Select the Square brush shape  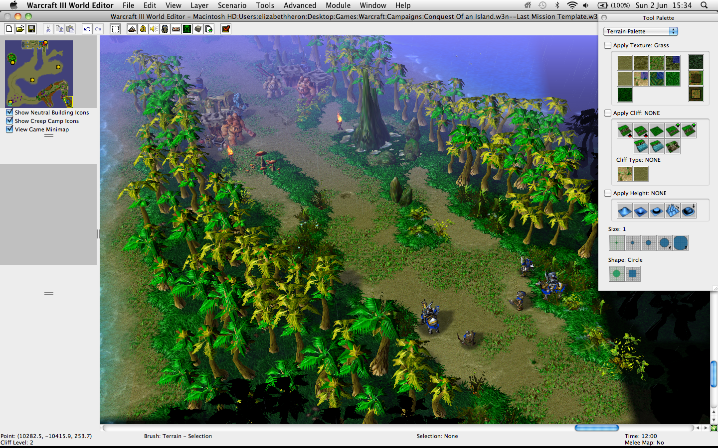(x=633, y=274)
